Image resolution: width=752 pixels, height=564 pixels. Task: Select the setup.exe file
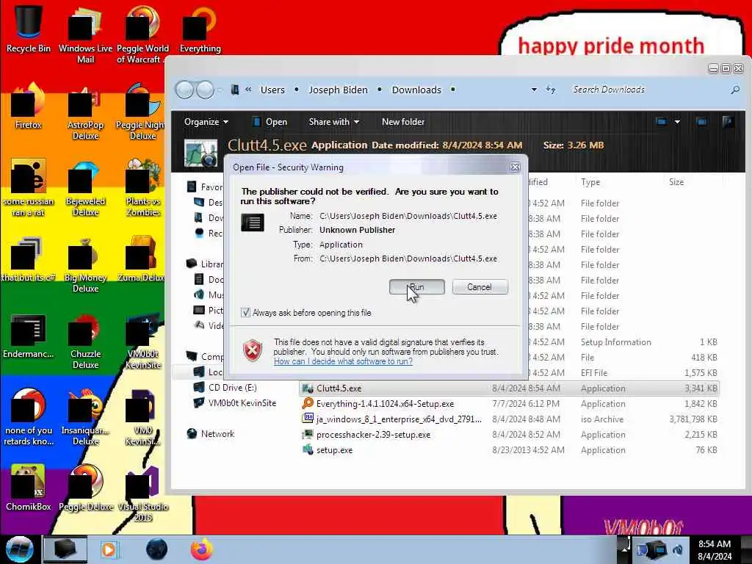point(510,449)
